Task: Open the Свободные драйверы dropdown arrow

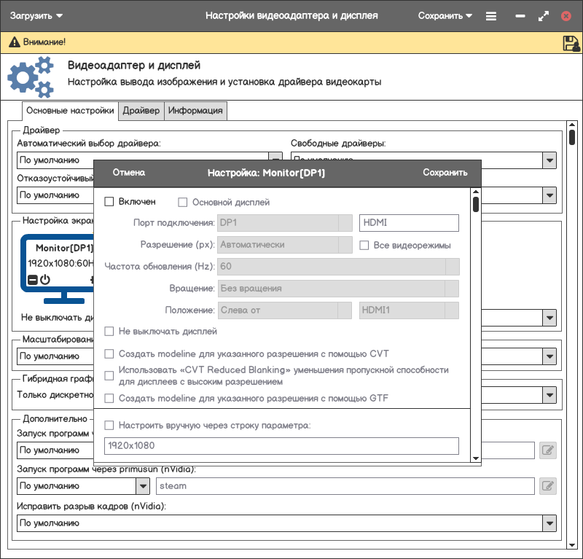Action: 549,160
